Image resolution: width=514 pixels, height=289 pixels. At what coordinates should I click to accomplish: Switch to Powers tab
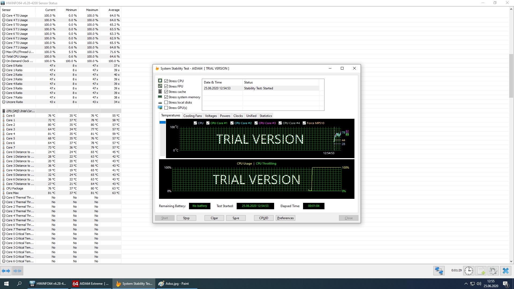225,116
